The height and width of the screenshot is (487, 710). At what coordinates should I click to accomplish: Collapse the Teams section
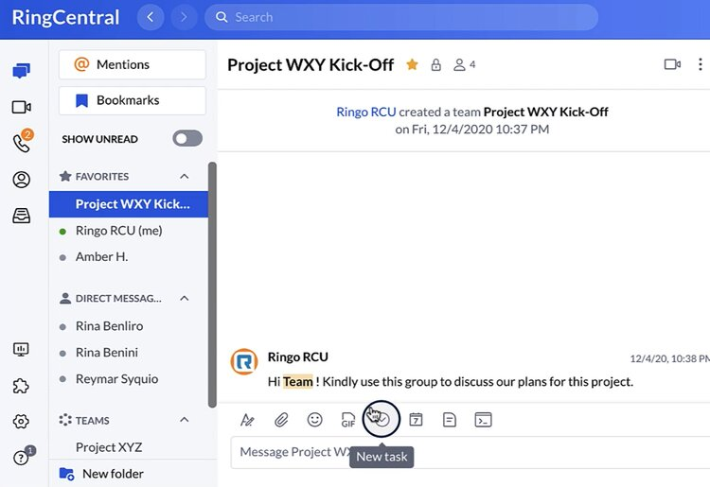click(x=185, y=420)
